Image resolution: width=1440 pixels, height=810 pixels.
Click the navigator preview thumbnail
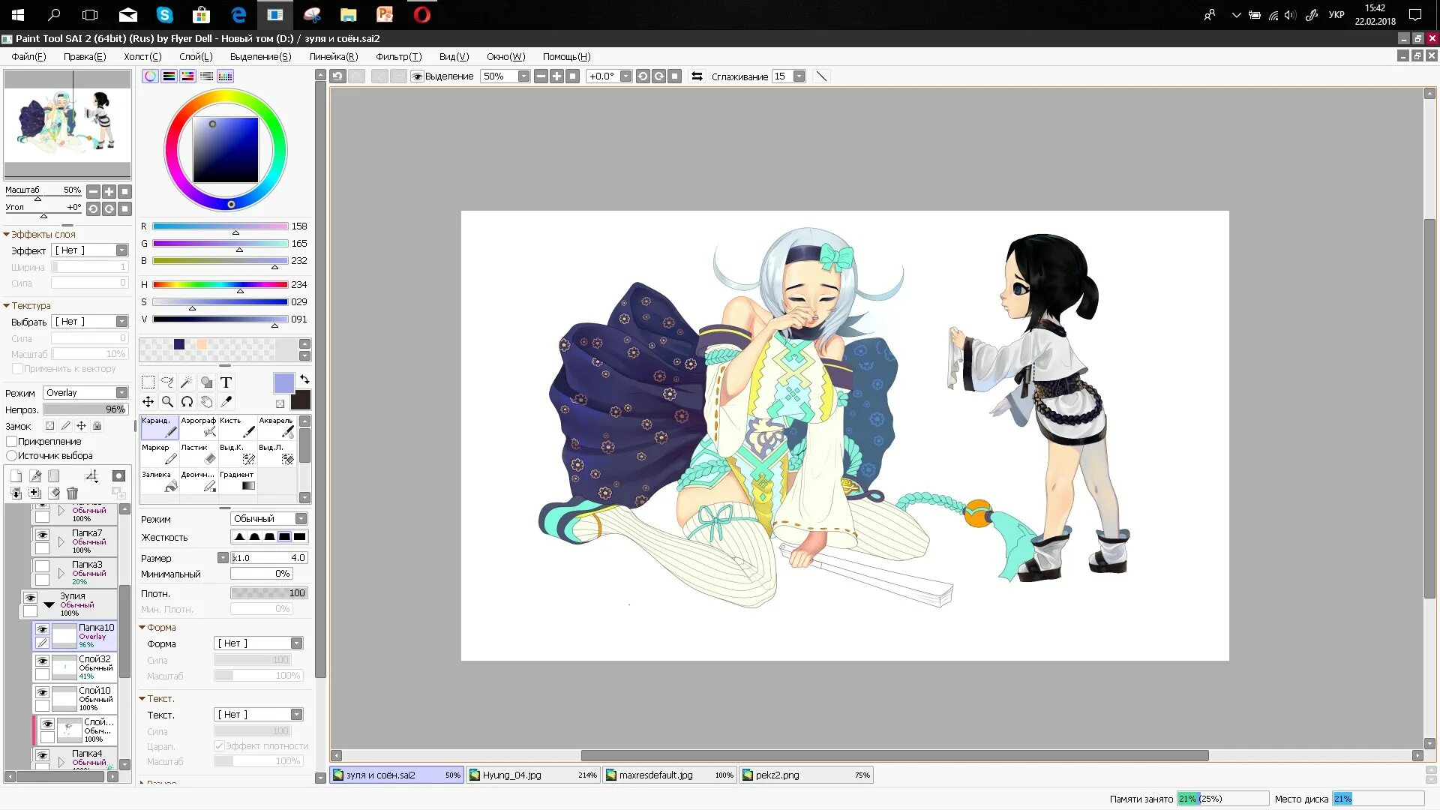point(67,124)
